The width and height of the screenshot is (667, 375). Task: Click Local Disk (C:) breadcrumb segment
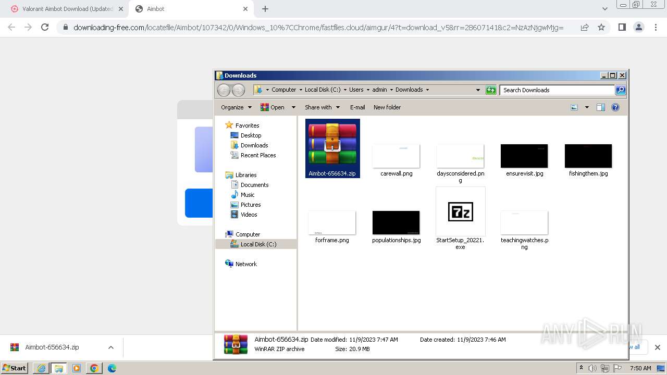click(322, 90)
